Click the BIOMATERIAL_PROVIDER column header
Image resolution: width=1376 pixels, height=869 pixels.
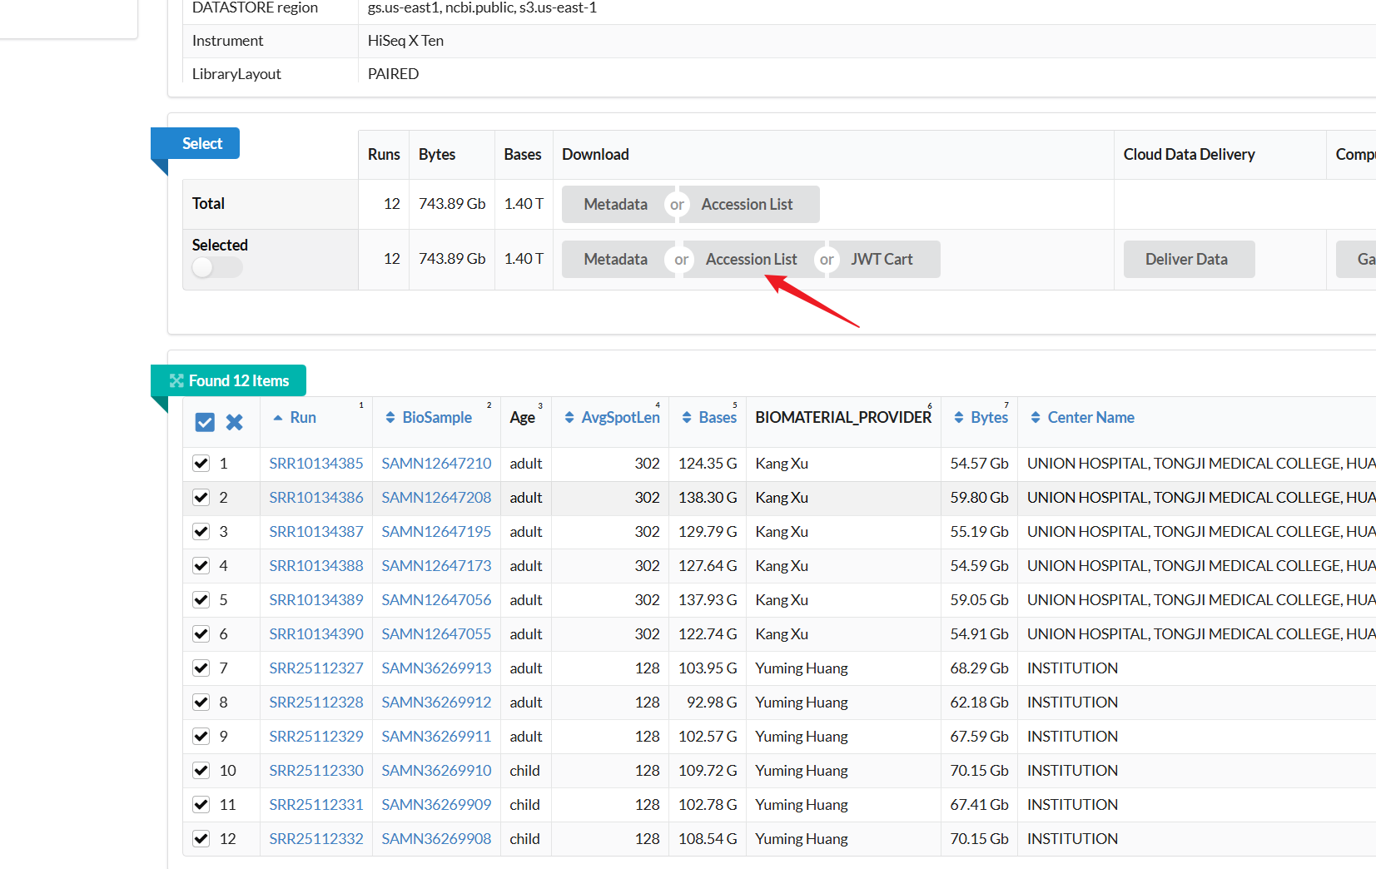pos(843,418)
